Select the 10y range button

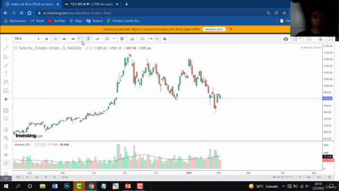19,177
